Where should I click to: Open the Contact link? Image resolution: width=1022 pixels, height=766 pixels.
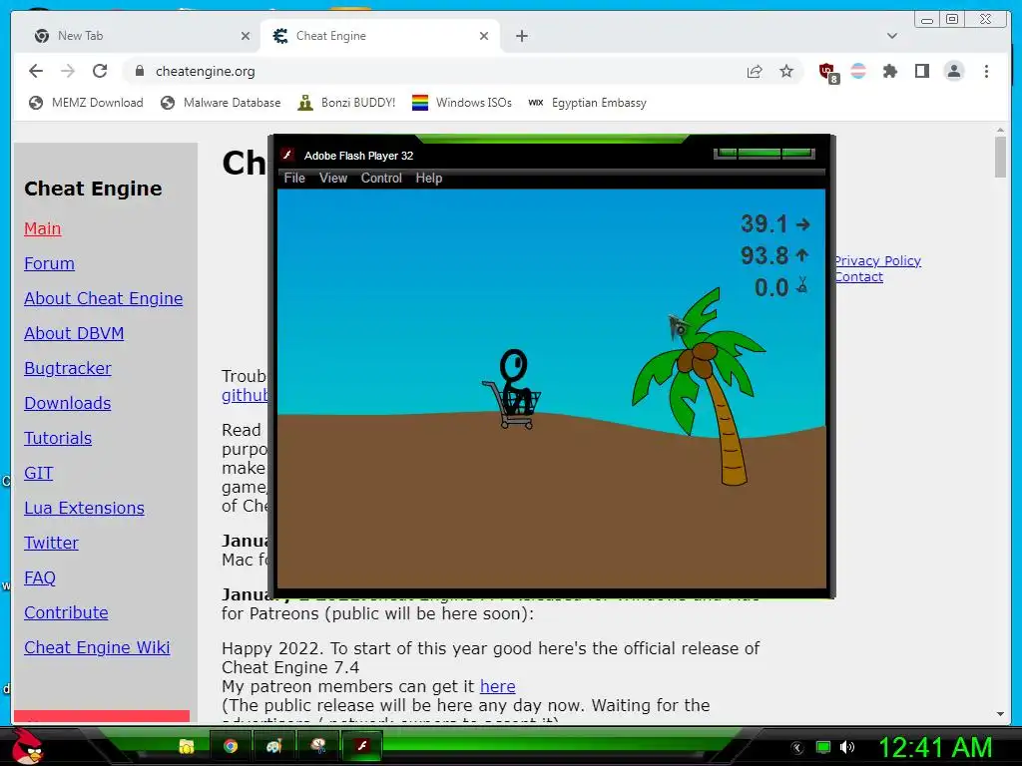click(859, 277)
